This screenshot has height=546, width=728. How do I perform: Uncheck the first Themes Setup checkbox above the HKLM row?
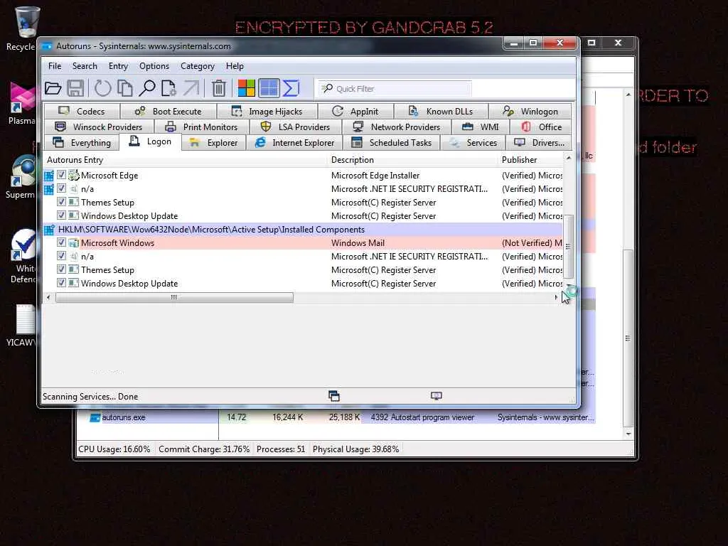pyautogui.click(x=61, y=202)
